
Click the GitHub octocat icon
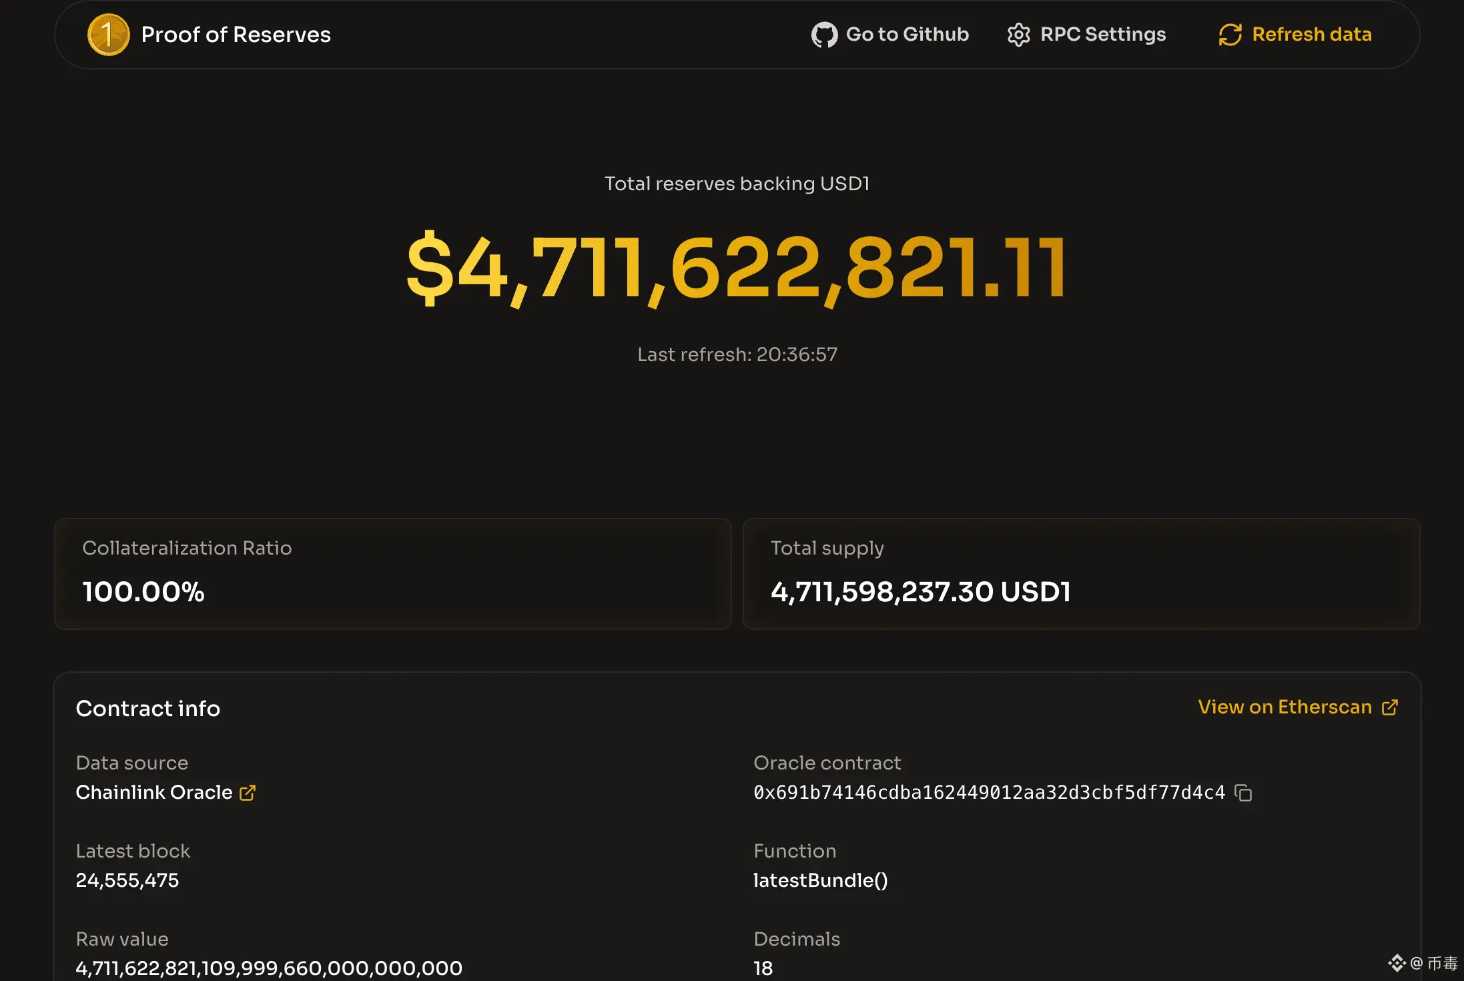(824, 35)
